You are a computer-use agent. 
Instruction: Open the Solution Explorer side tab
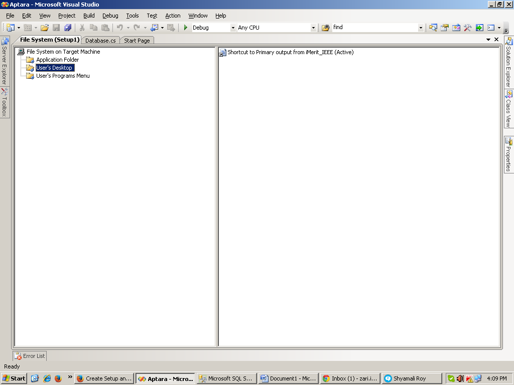point(508,62)
